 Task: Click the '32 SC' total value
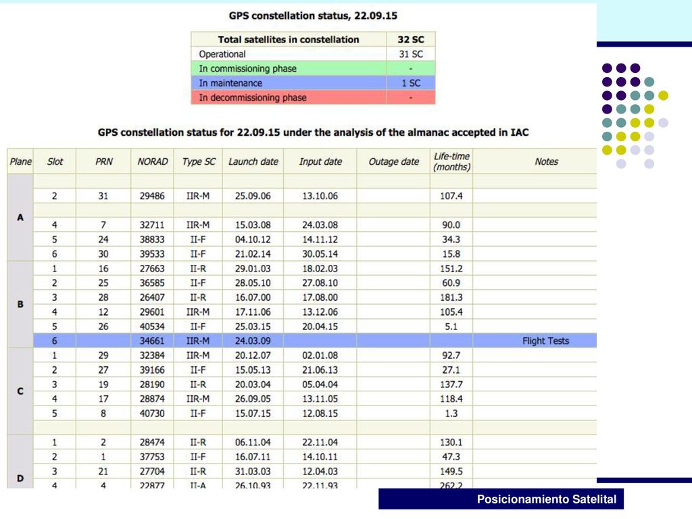pyautogui.click(x=411, y=39)
